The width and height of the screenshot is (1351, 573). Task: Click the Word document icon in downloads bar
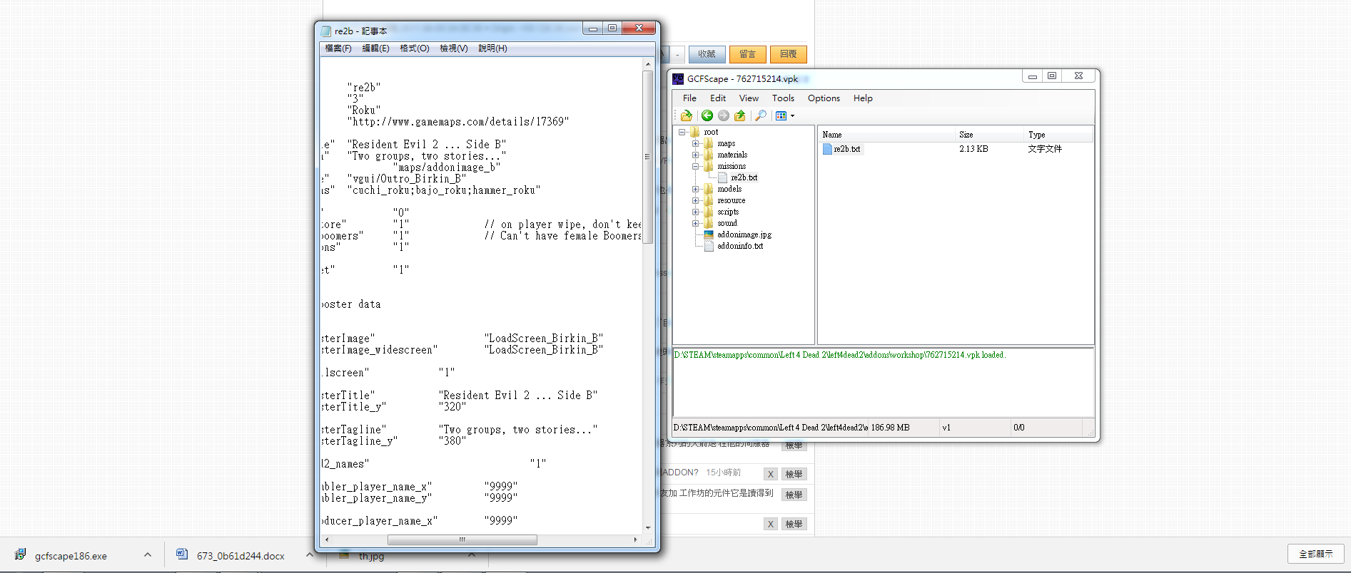pyautogui.click(x=182, y=554)
